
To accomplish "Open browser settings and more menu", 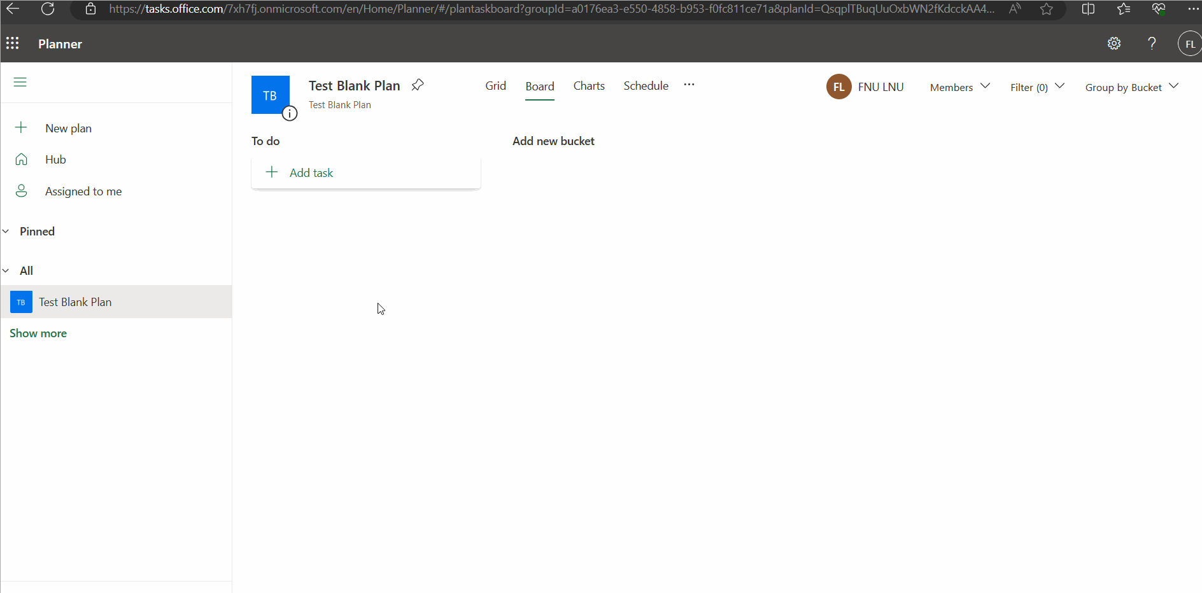I will (x=1193, y=9).
